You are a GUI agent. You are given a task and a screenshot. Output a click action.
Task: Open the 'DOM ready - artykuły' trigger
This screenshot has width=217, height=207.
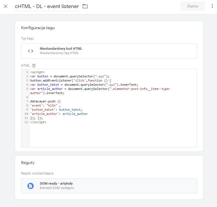pyautogui.click(x=109, y=186)
